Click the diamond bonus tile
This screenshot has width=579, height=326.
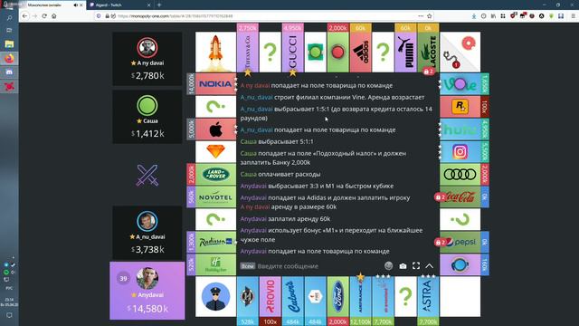click(x=215, y=152)
